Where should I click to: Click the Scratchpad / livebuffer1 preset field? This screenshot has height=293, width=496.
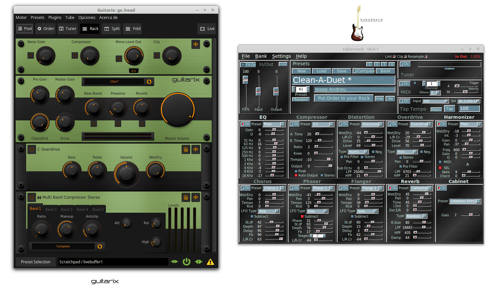click(113, 262)
